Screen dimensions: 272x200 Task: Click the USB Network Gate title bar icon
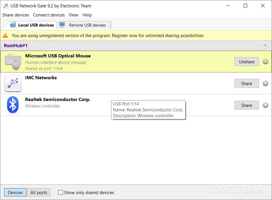coord(6,6)
